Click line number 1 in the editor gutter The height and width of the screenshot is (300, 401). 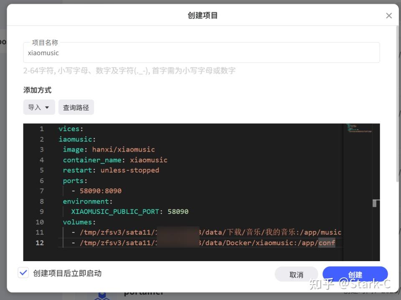(x=41, y=129)
